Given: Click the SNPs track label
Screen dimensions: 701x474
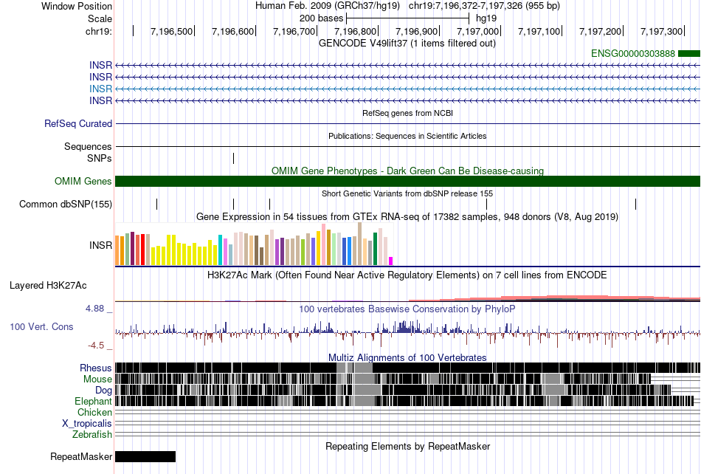Looking at the screenshot, I should point(100,158).
